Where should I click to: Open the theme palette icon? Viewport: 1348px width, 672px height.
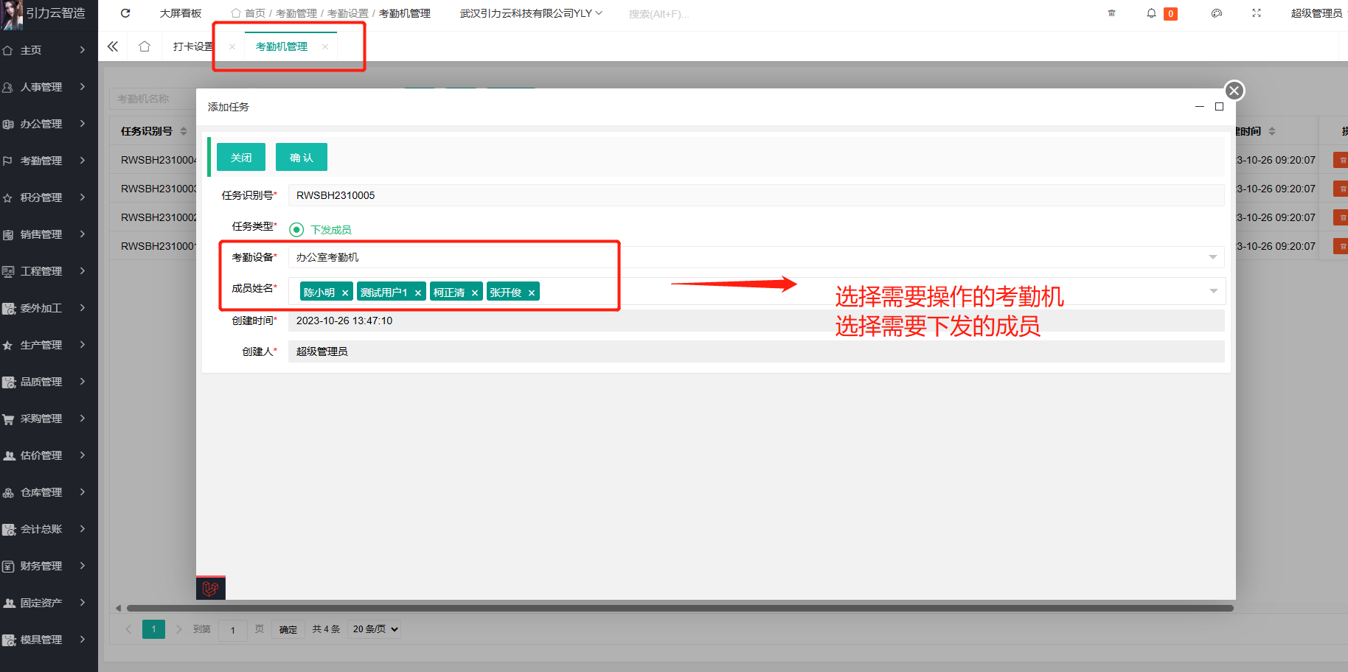1217,13
